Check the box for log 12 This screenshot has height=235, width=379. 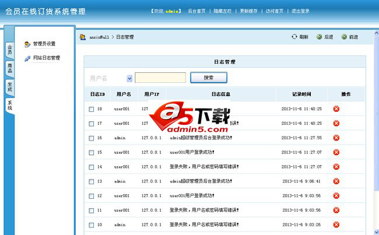[92, 196]
